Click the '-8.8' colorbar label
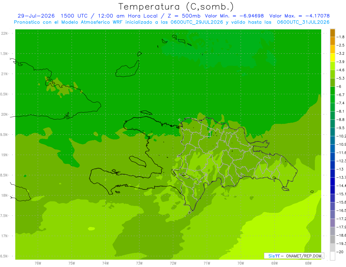This screenshot has height=267, width=346. 341,120
